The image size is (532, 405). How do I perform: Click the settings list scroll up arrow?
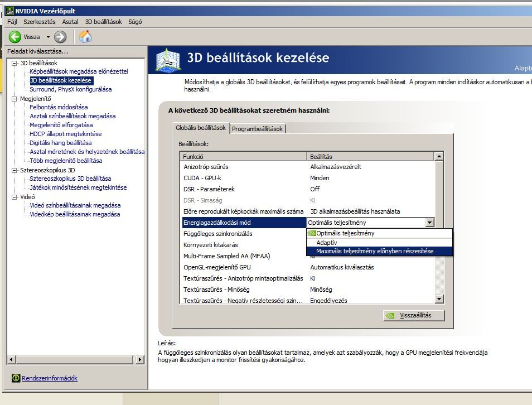coord(439,156)
